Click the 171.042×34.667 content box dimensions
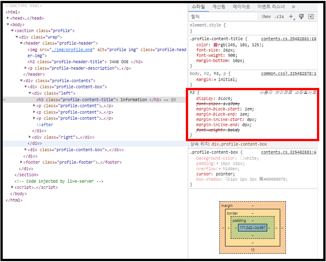The image size is (326, 262). point(252,228)
